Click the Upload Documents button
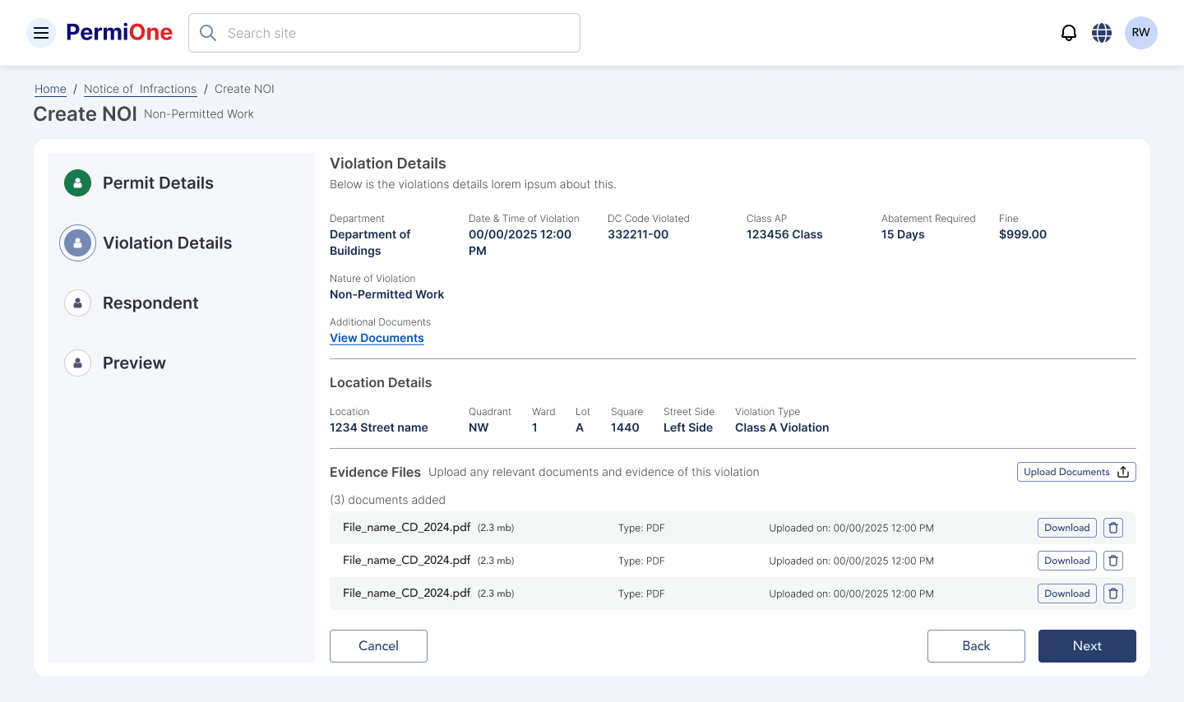Viewport: 1184px width, 702px height. 1075,472
